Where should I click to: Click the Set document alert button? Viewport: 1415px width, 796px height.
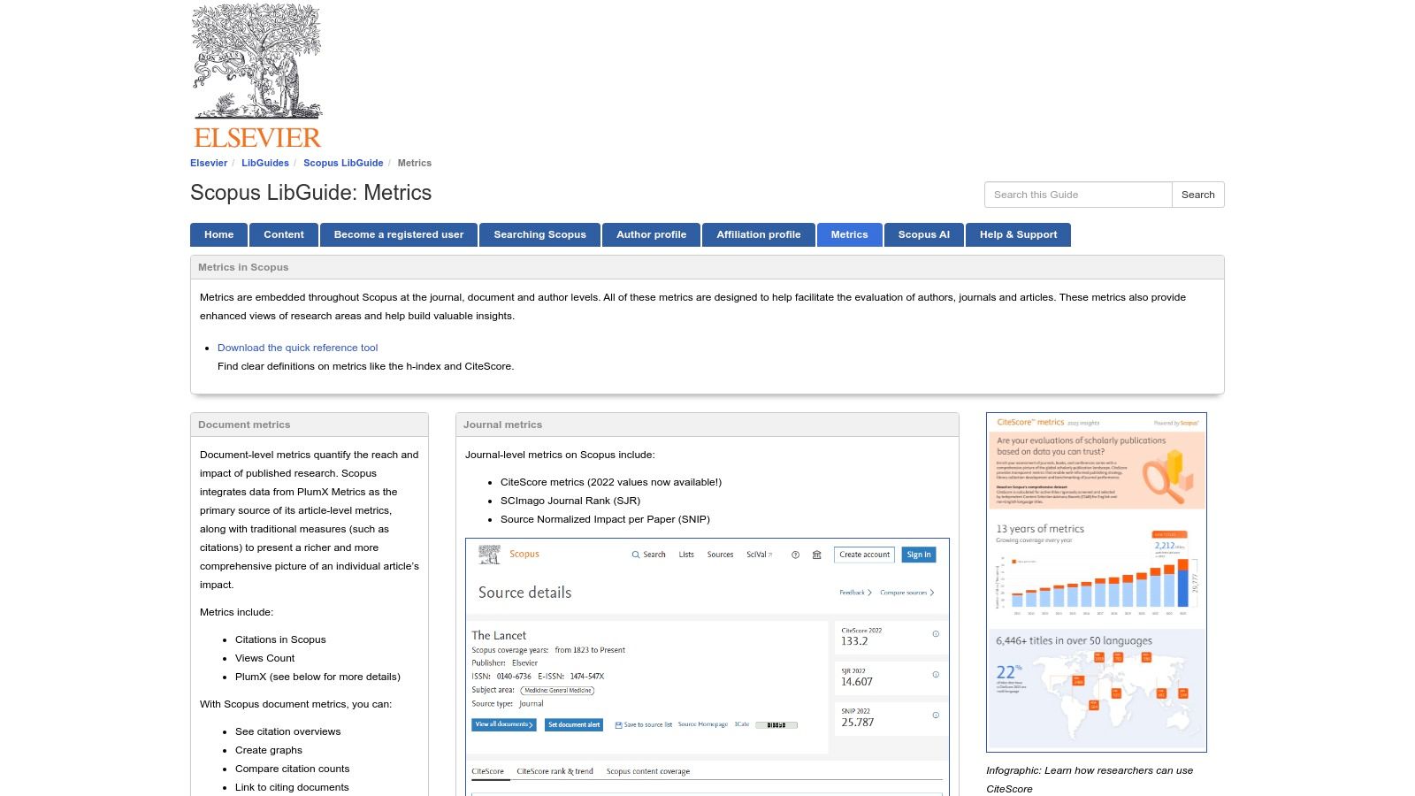click(574, 724)
